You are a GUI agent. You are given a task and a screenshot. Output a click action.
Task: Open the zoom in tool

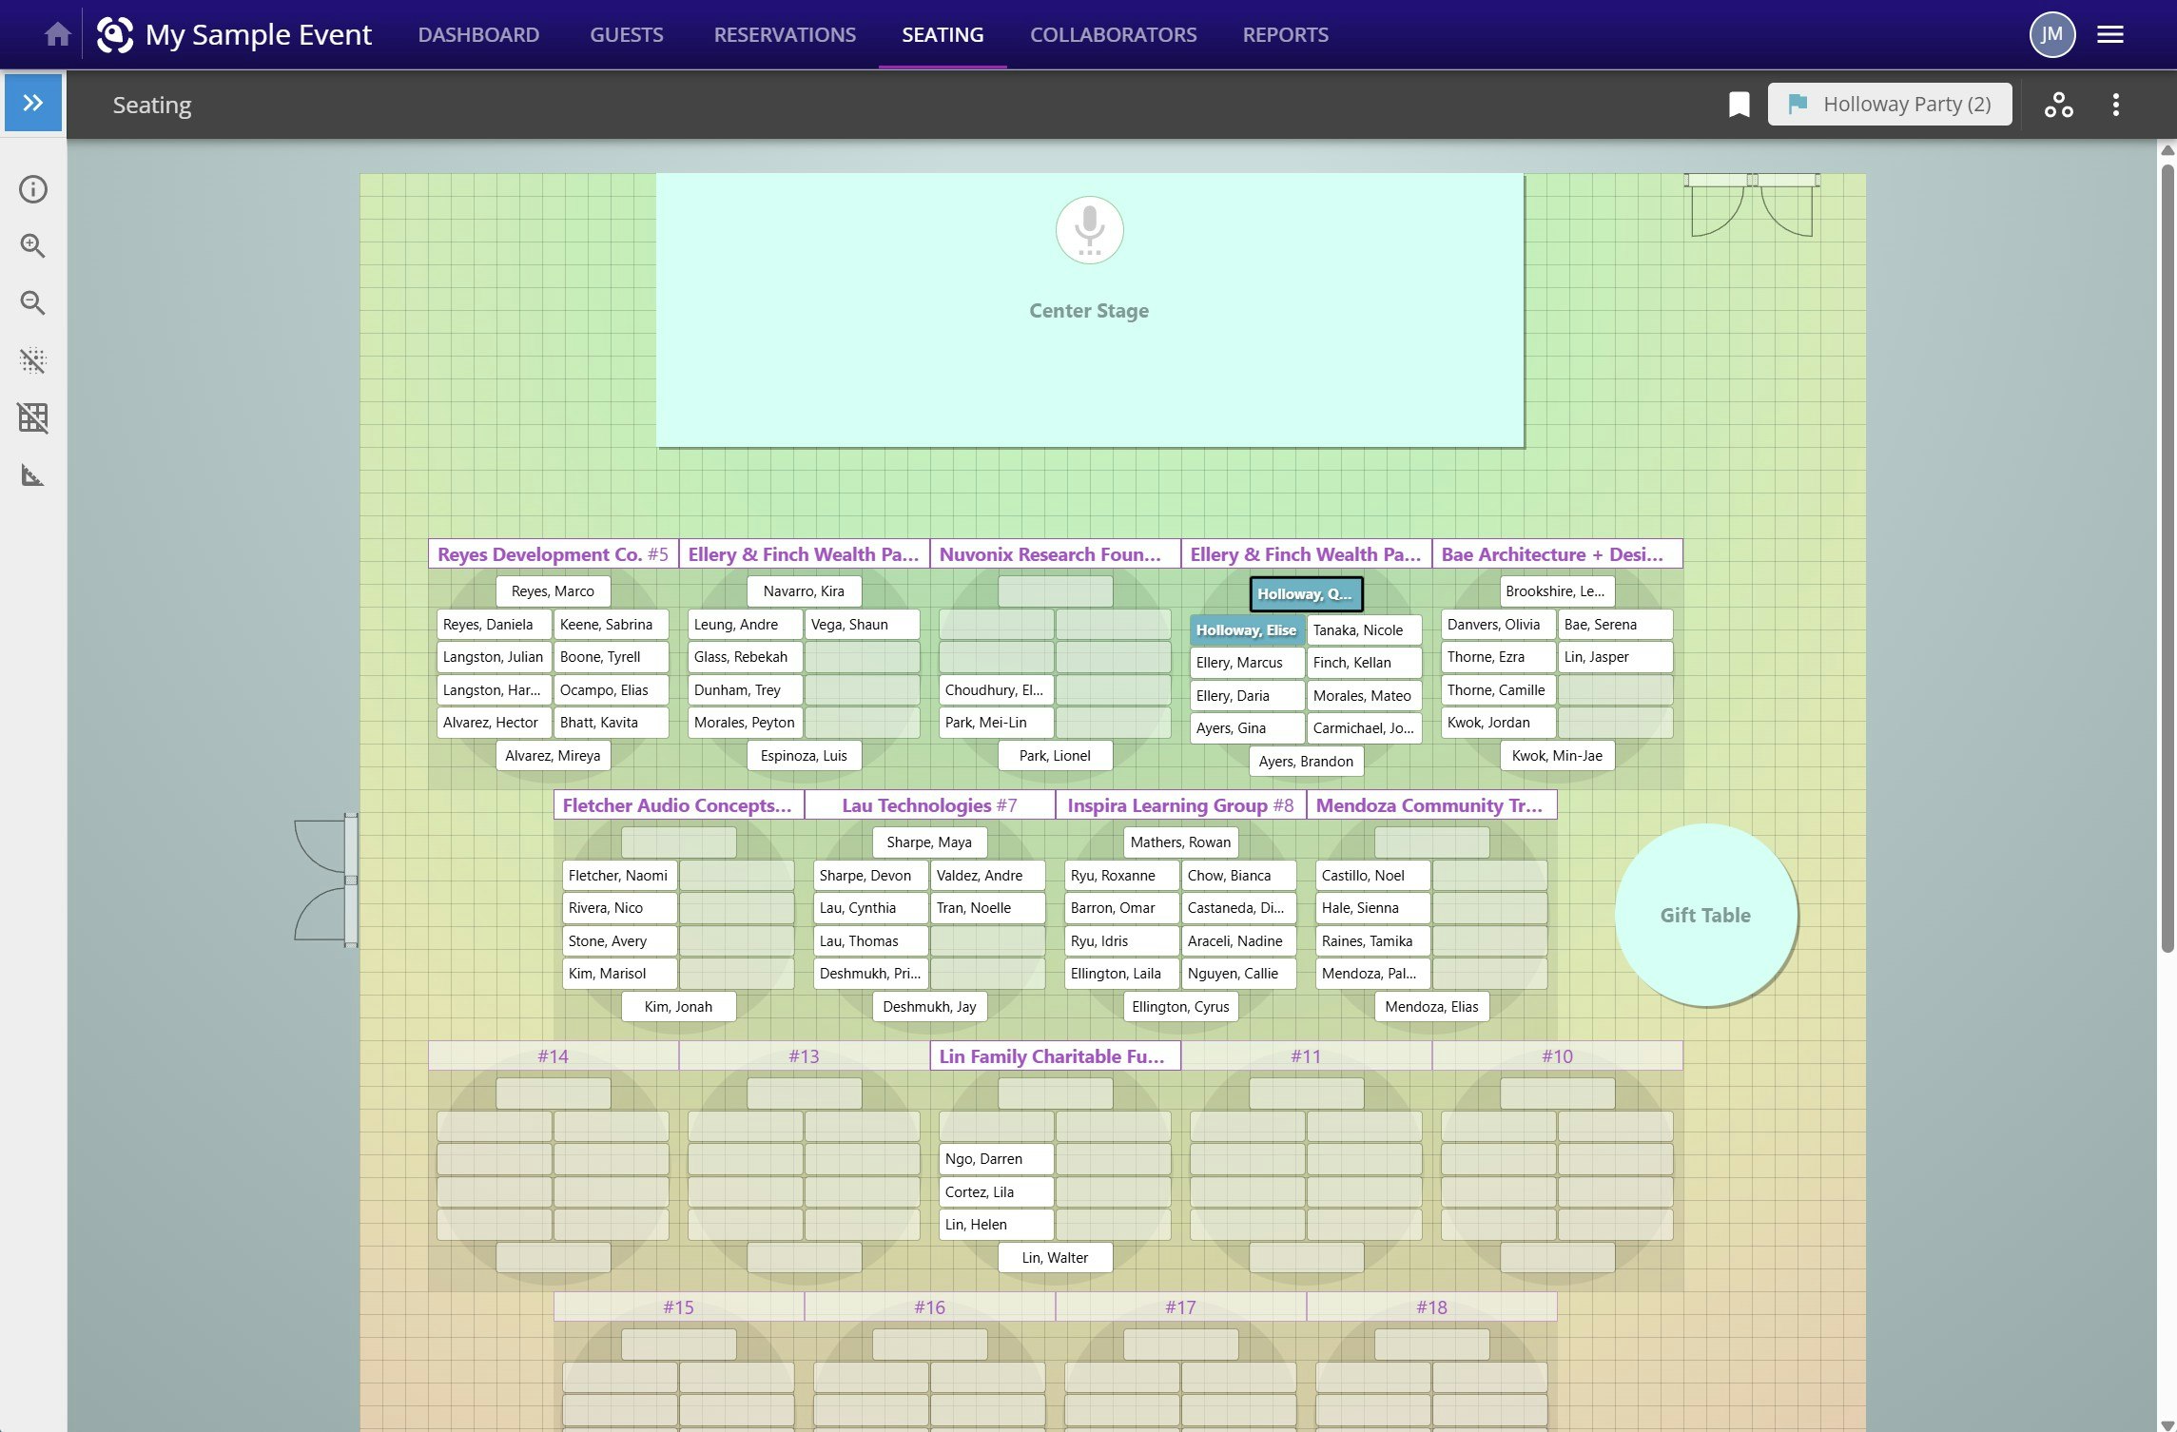coord(33,246)
